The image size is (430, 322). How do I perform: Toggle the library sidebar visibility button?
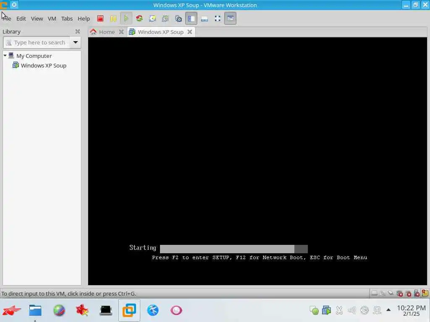point(191,18)
